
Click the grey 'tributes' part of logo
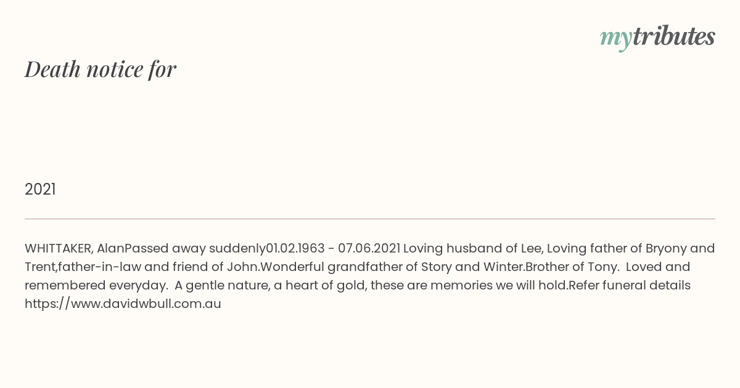click(x=673, y=36)
